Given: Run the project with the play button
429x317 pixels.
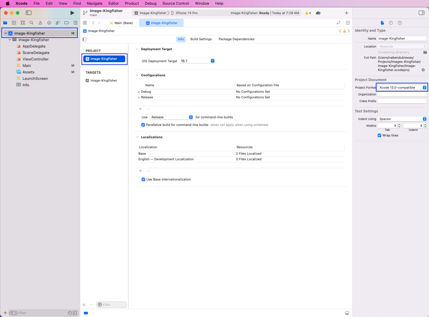Looking at the screenshot, I should click(72, 13).
